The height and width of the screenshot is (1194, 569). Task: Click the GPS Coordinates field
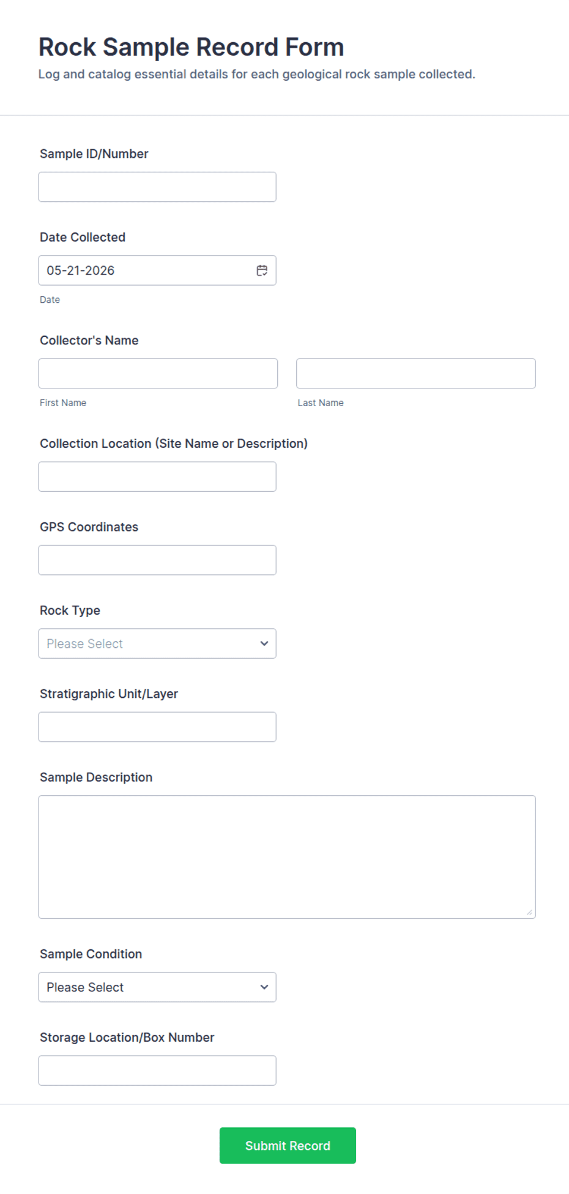coord(157,560)
